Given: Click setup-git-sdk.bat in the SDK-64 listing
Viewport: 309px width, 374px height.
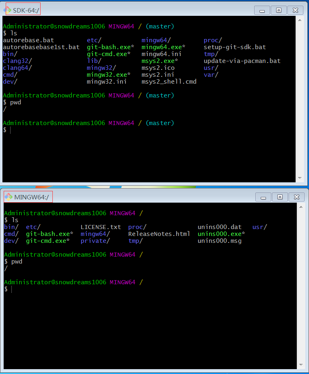Looking at the screenshot, I should [235, 47].
